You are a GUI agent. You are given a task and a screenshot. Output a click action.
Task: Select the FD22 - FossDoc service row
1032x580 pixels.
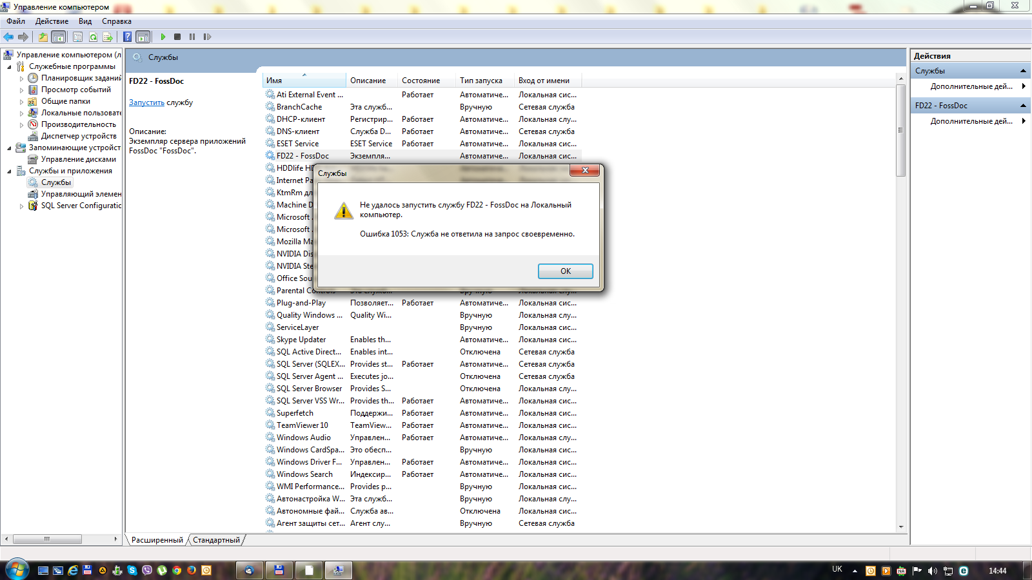click(422, 156)
